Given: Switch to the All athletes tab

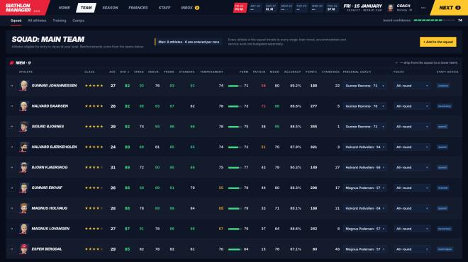Looking at the screenshot, I should [37, 21].
